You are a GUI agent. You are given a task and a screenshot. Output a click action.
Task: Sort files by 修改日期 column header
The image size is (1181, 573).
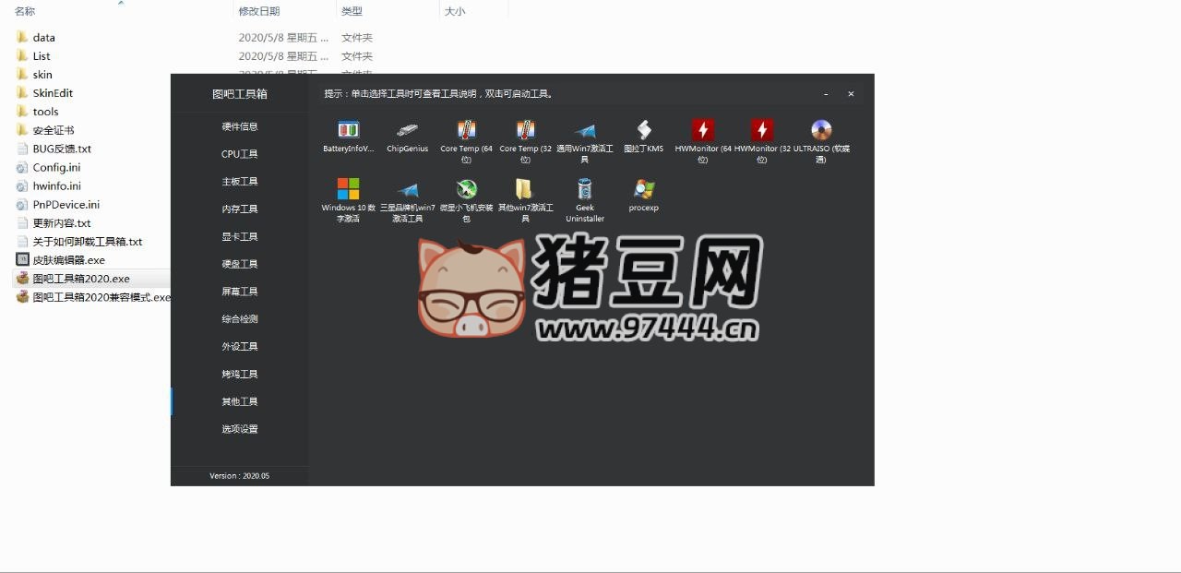259,11
